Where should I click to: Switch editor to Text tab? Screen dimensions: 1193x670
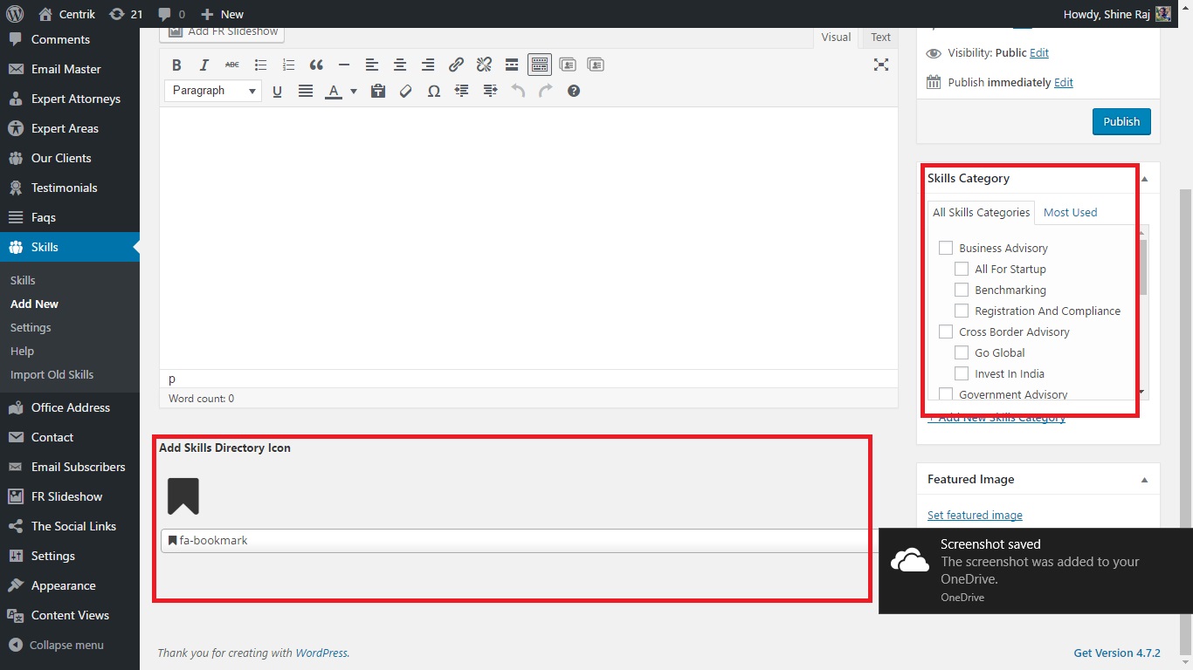(x=880, y=38)
